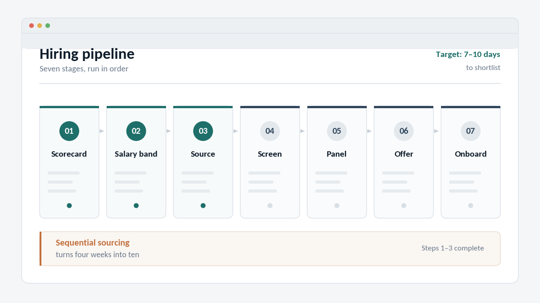Select the Salary band stage title

136,154
